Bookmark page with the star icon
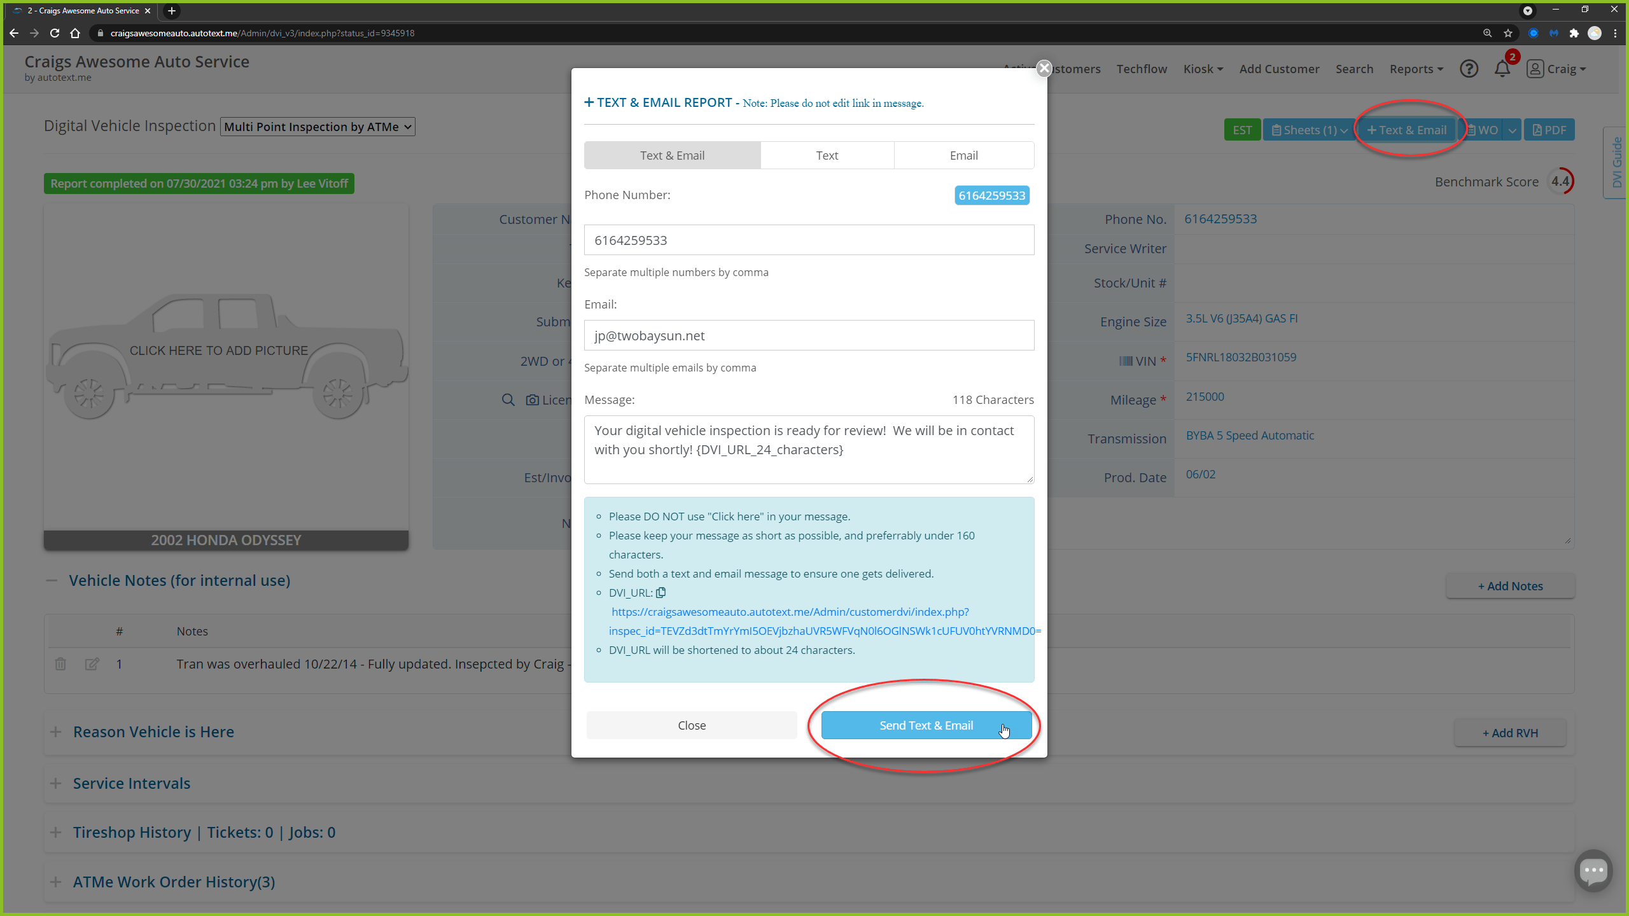The image size is (1629, 916). pos(1507,33)
